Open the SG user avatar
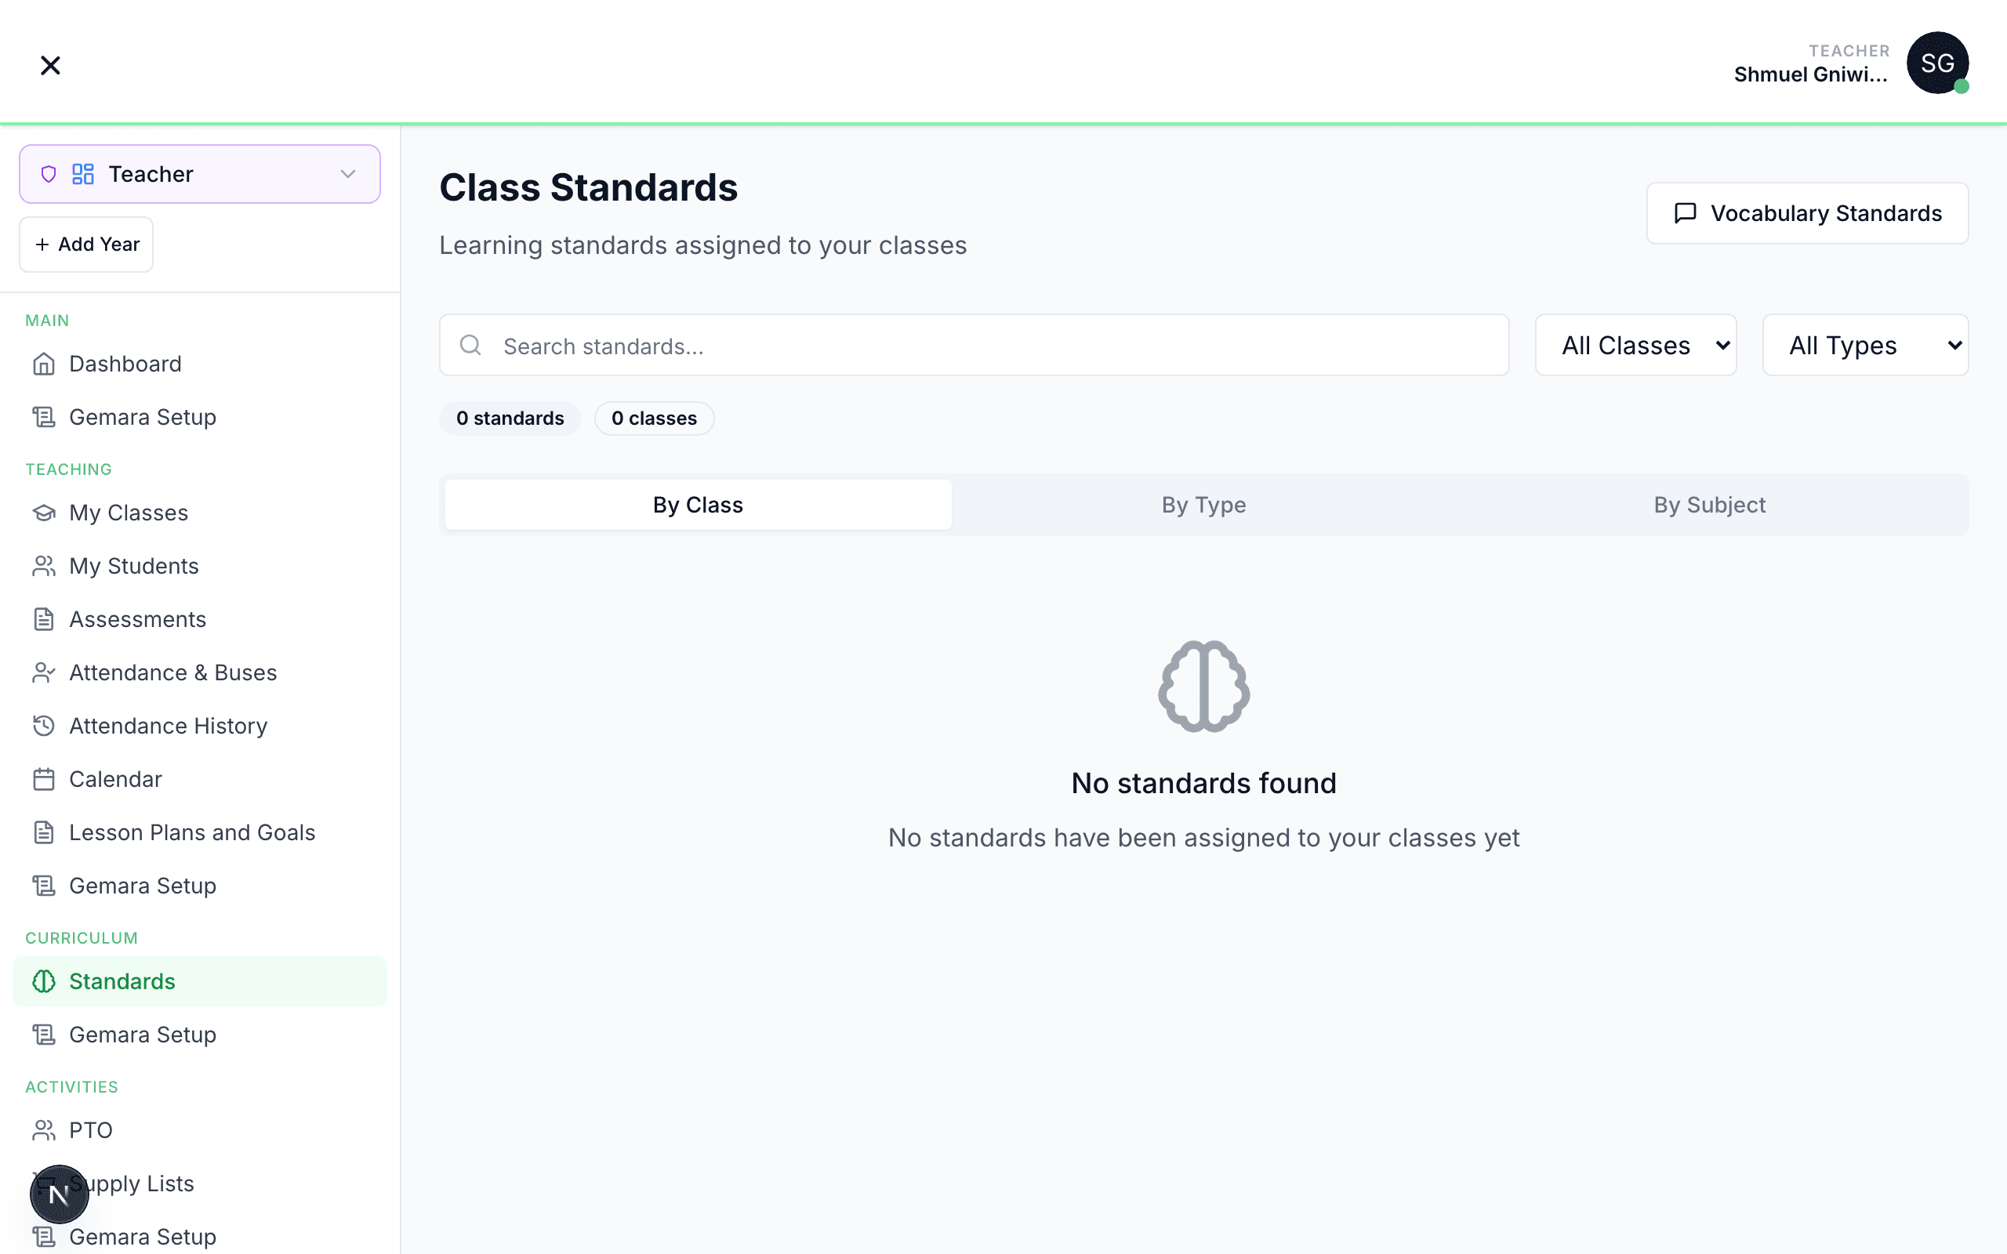The image size is (2007, 1254). (1936, 63)
